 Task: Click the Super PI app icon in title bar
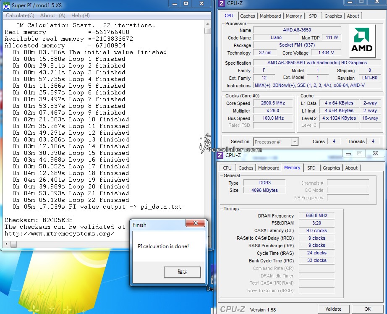click(6, 5)
